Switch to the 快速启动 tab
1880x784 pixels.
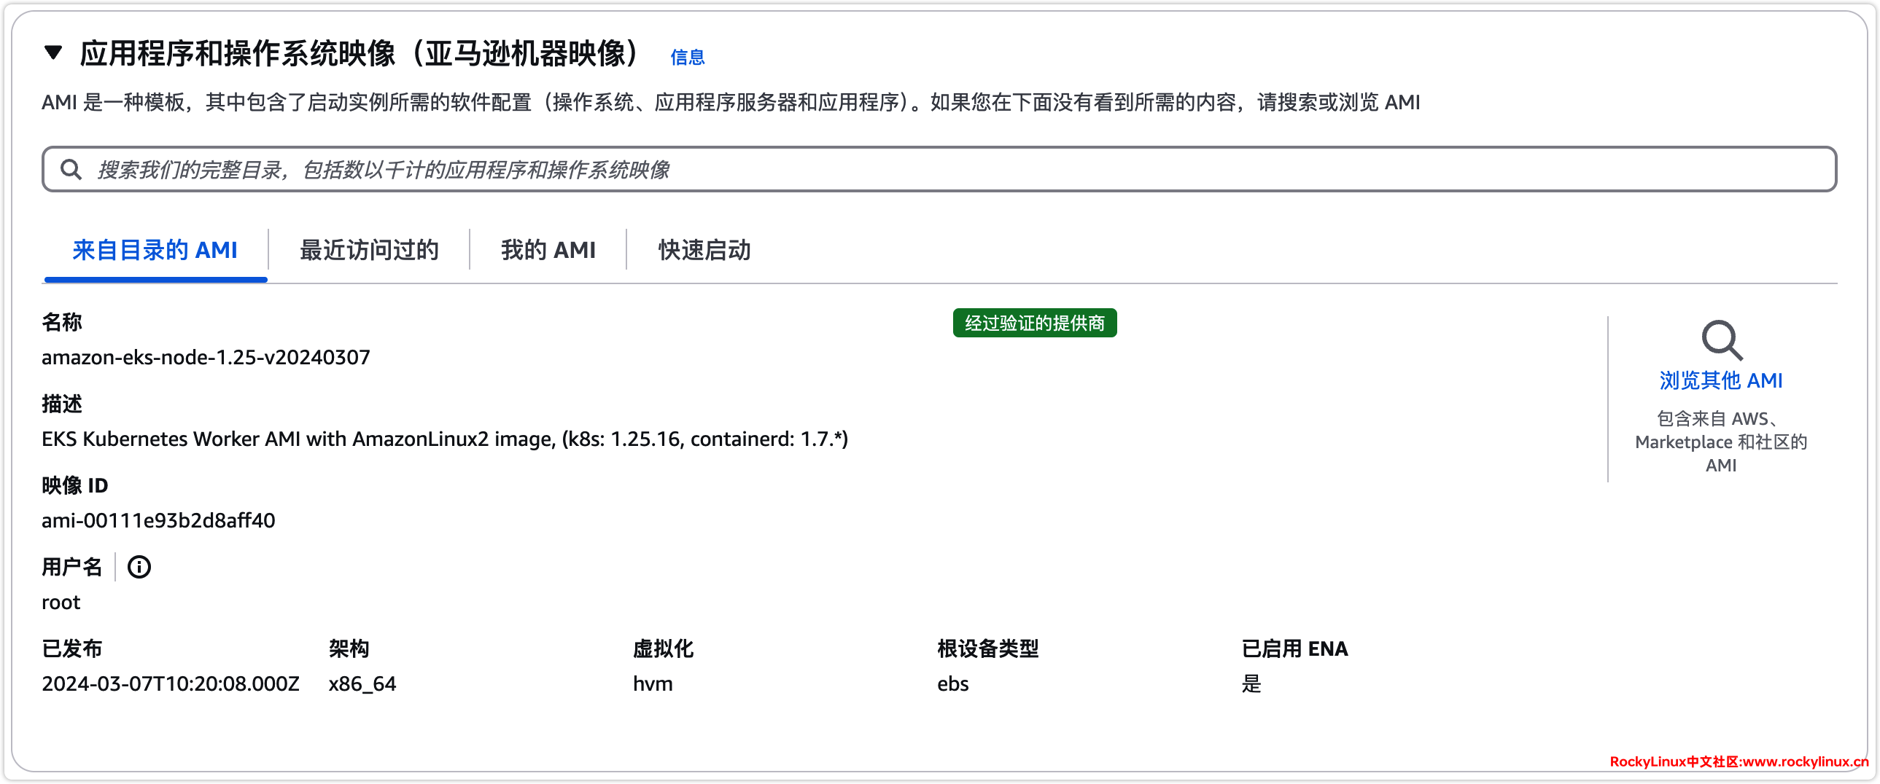704,250
